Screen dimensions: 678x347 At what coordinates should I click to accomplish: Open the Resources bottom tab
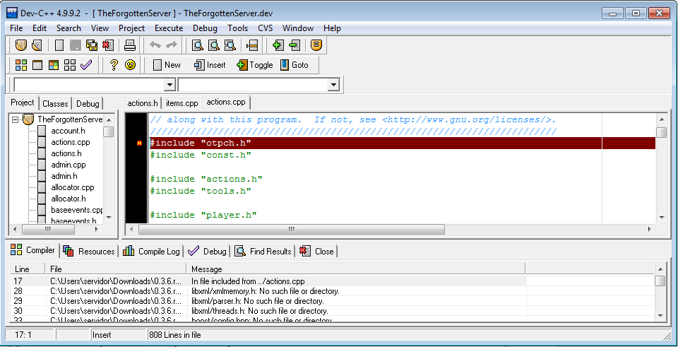(90, 252)
